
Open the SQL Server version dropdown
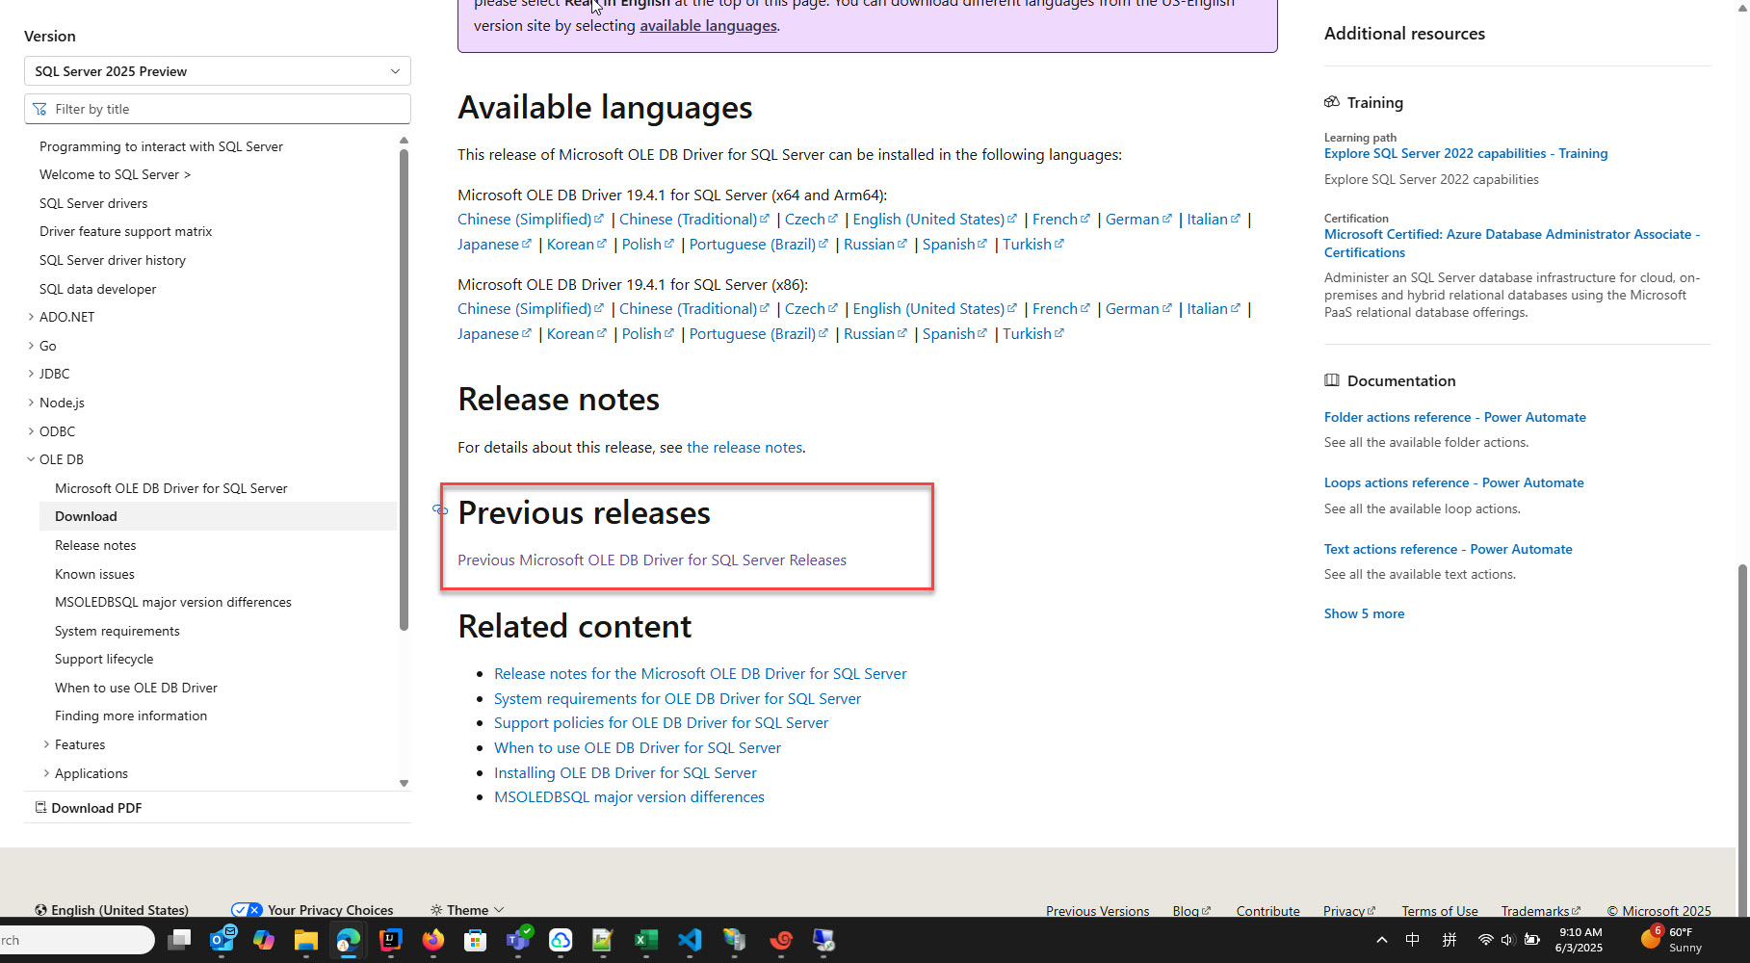pyautogui.click(x=217, y=71)
